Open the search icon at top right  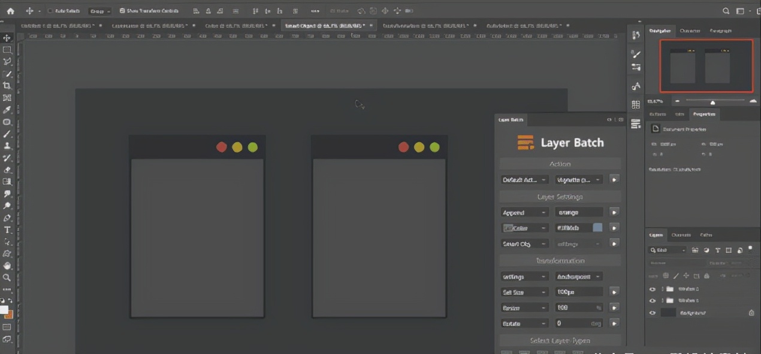[726, 11]
